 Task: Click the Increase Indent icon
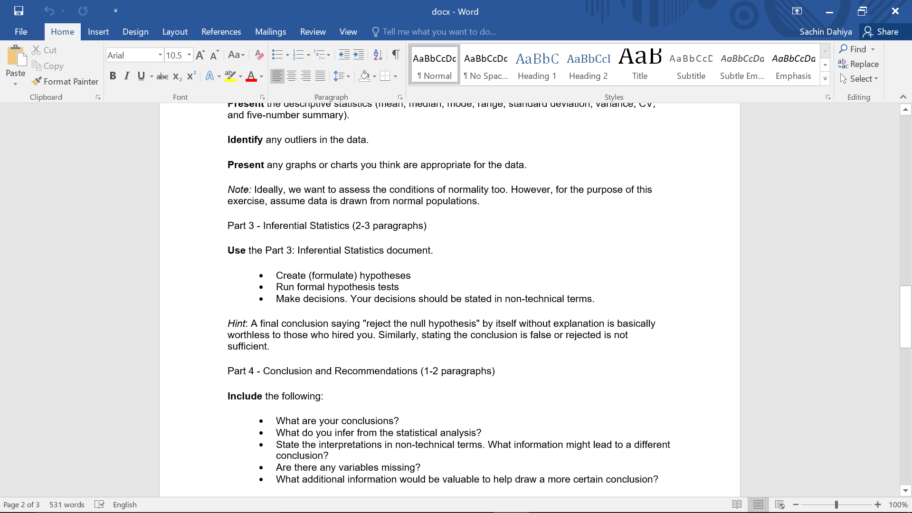359,55
